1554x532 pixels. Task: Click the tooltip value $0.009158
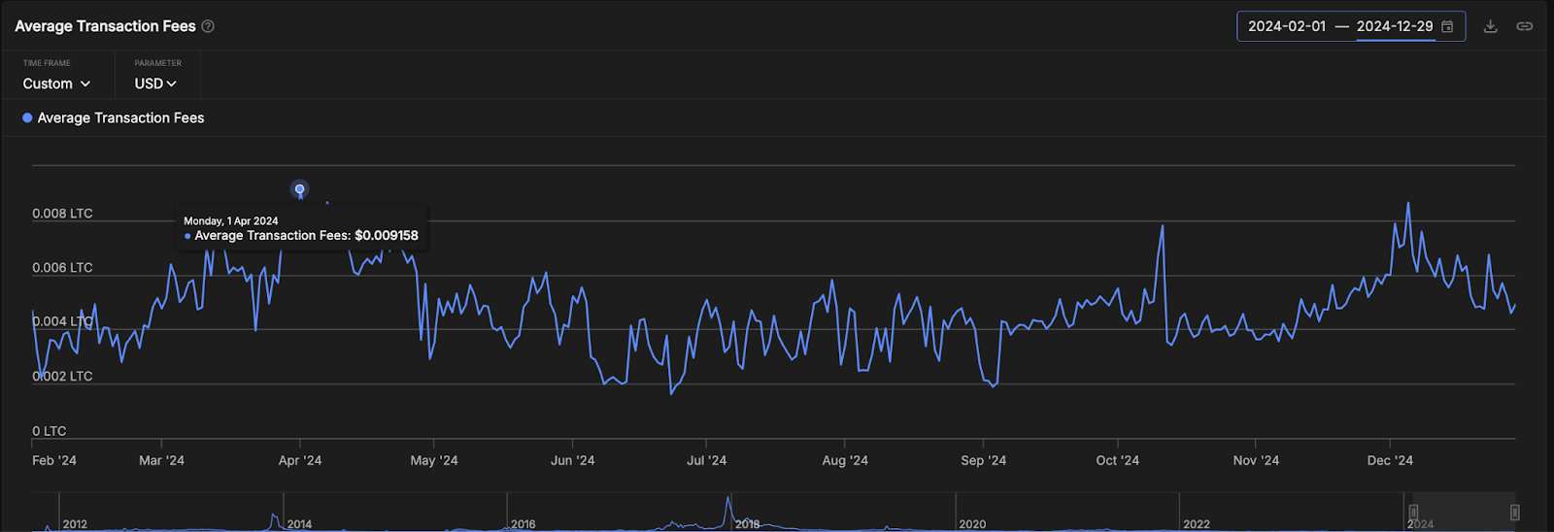tap(387, 236)
